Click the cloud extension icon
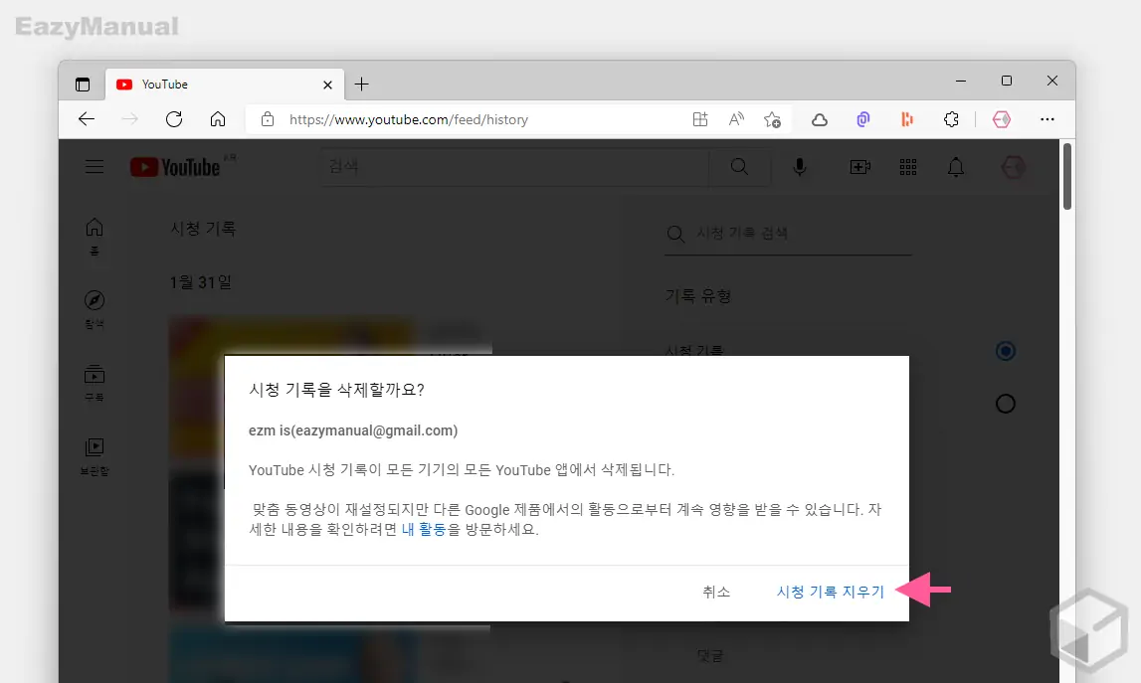Image resolution: width=1141 pixels, height=683 pixels. click(x=820, y=119)
